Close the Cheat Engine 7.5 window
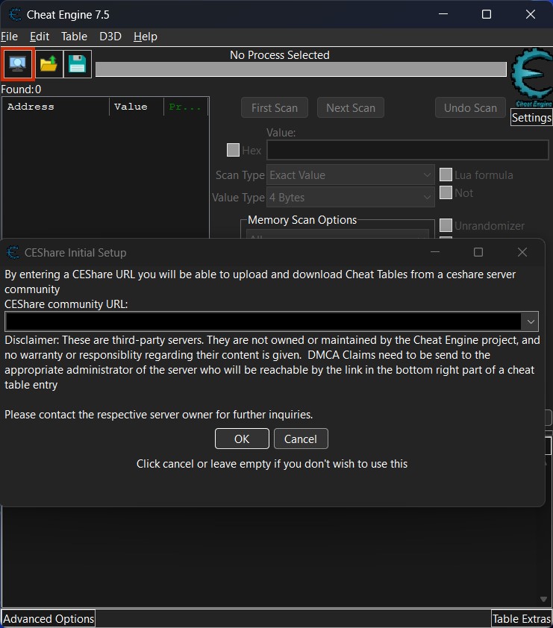 tap(531, 14)
